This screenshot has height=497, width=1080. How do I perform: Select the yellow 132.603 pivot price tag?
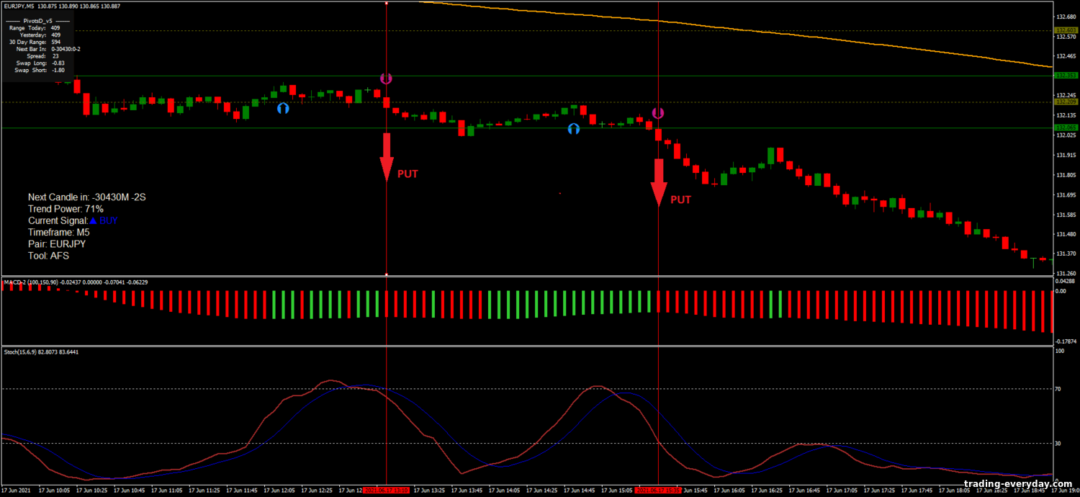[1064, 30]
